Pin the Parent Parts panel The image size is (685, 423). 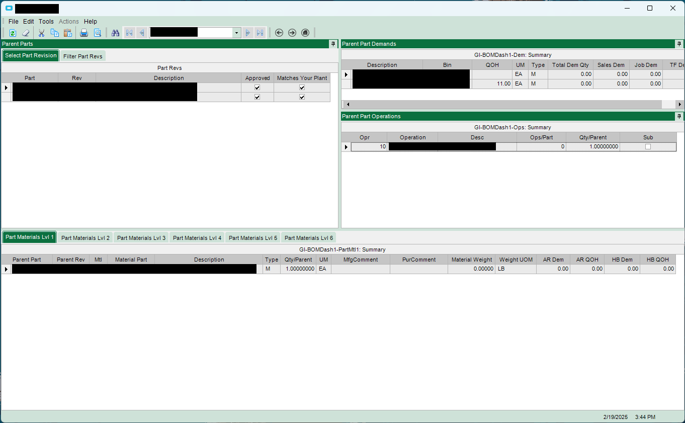333,44
